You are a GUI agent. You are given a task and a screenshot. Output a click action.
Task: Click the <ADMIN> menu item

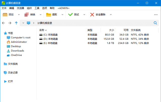coord(63,8)
